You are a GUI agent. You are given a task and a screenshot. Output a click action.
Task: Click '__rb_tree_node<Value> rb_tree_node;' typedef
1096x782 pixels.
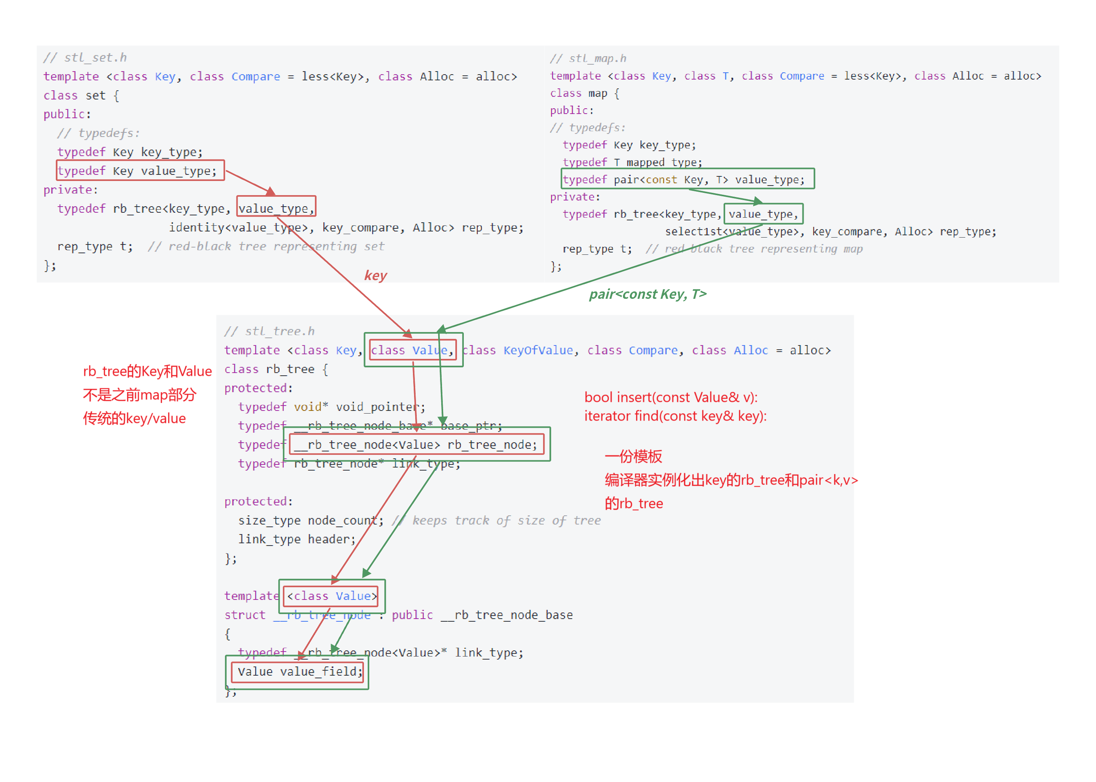[x=416, y=445]
